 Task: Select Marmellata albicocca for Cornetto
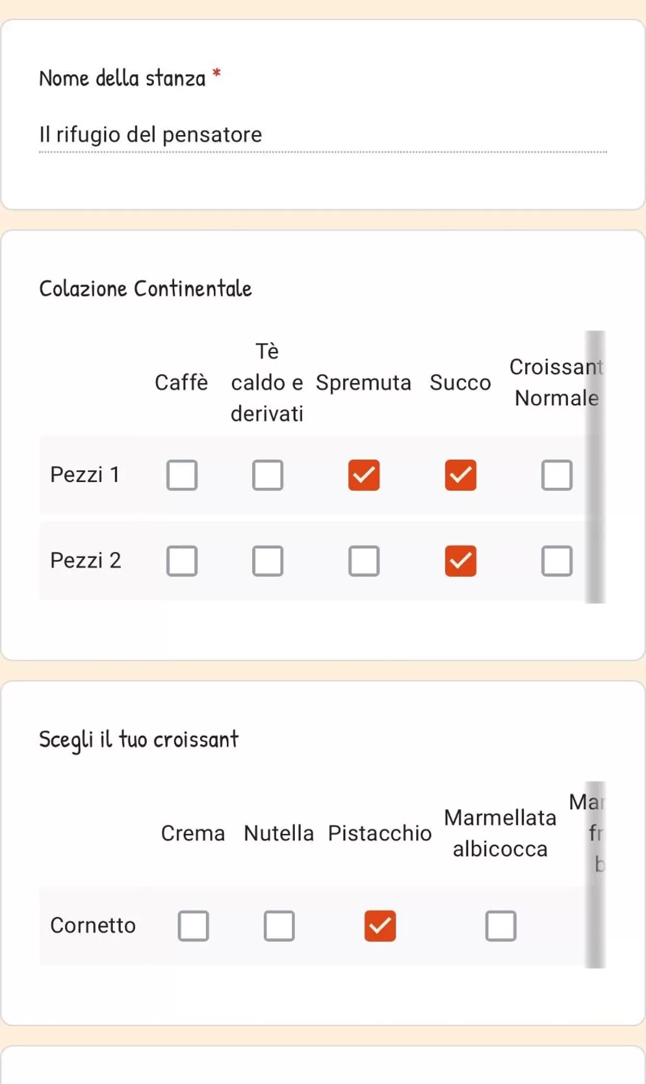point(501,926)
